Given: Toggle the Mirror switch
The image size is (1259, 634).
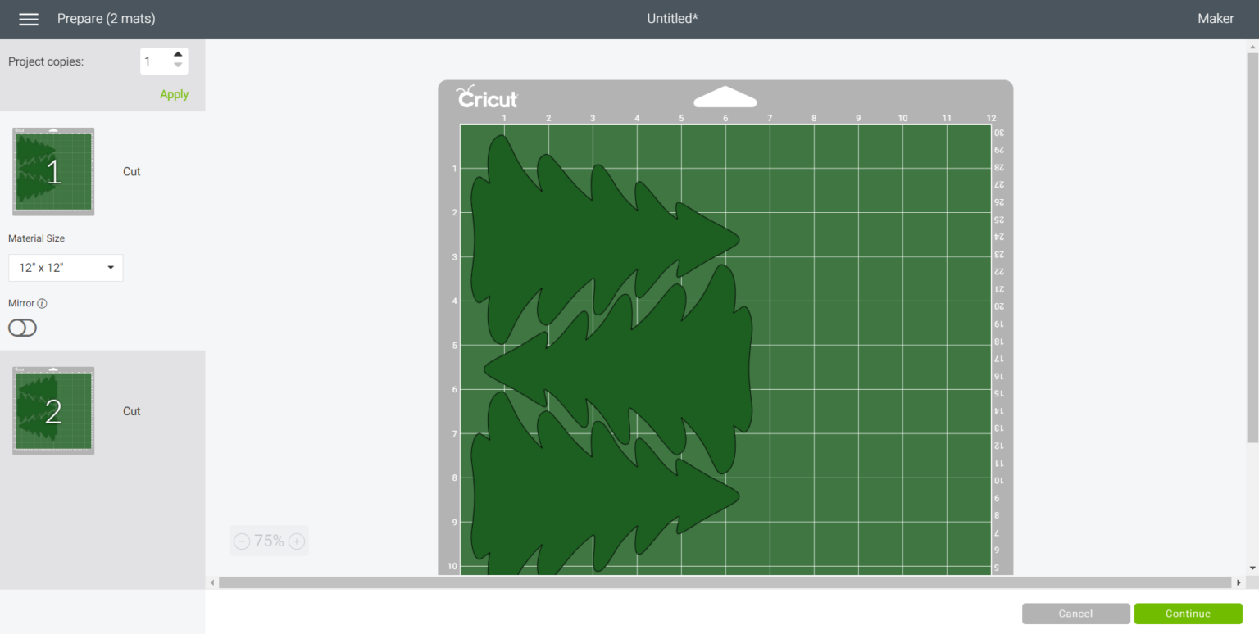Looking at the screenshot, I should click(22, 328).
